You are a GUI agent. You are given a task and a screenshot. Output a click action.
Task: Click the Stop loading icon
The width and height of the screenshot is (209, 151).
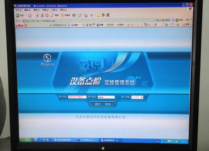coord(37,15)
